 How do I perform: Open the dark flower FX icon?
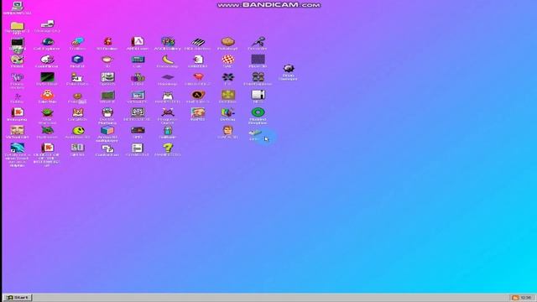(227, 77)
